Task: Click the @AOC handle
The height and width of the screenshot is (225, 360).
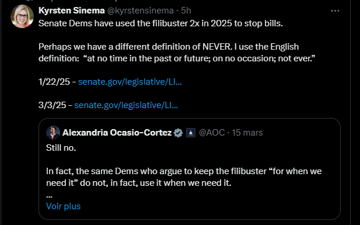Action: pyautogui.click(x=212, y=133)
